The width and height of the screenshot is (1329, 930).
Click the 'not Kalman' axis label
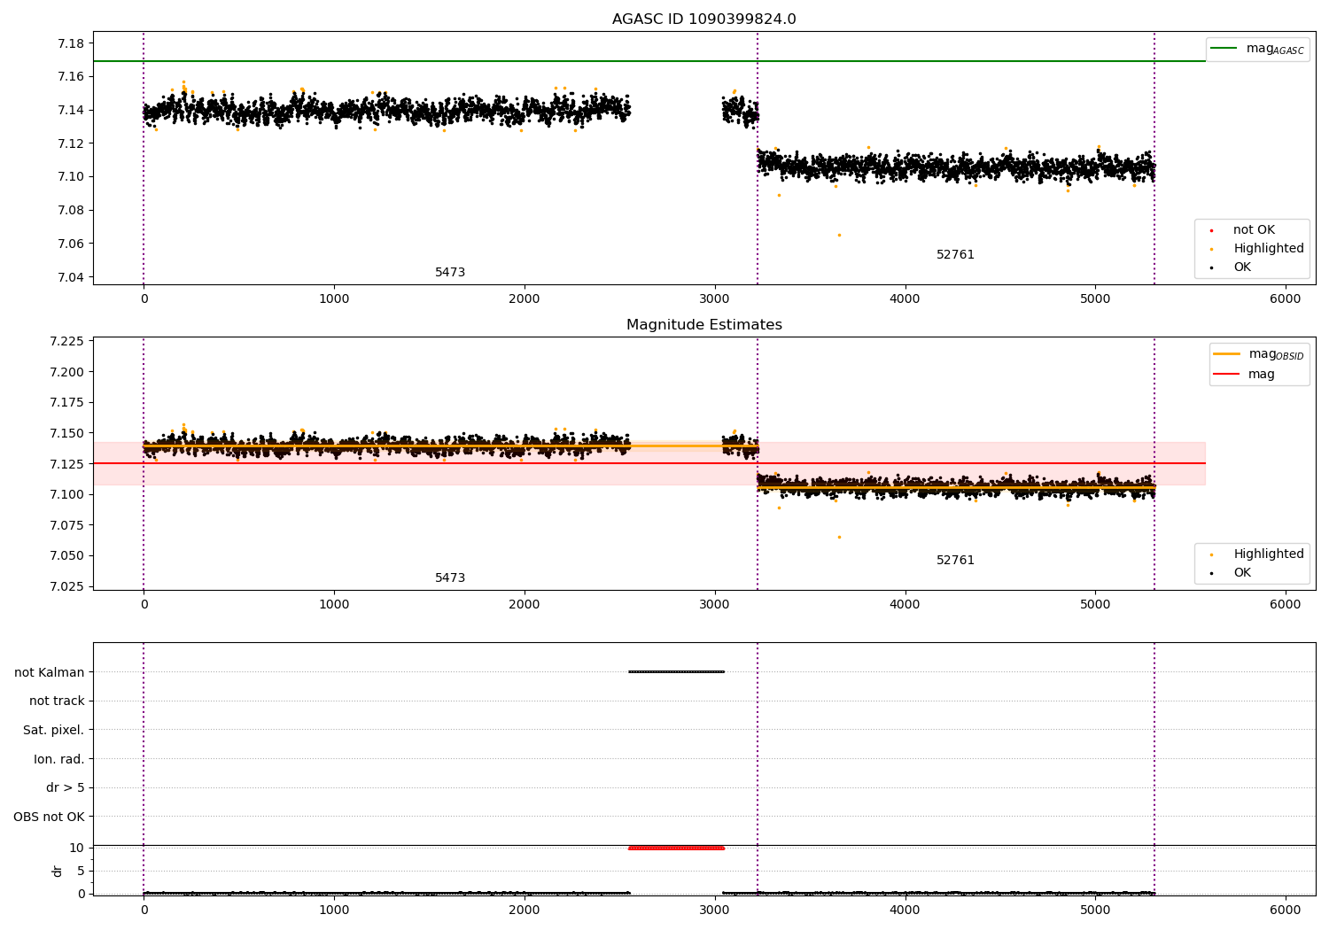tap(50, 672)
